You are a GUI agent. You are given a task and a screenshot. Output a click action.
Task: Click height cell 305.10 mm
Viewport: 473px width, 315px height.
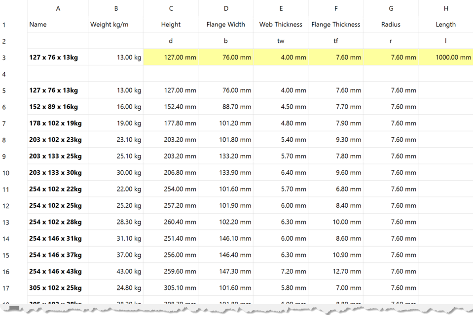(171, 288)
